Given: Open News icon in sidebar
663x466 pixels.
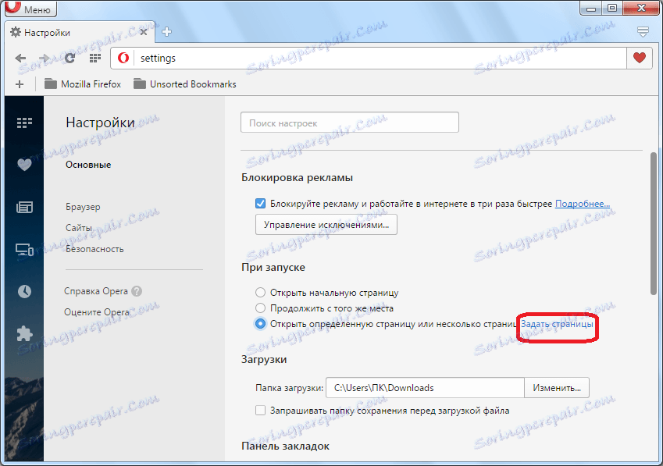Looking at the screenshot, I should coord(24,207).
